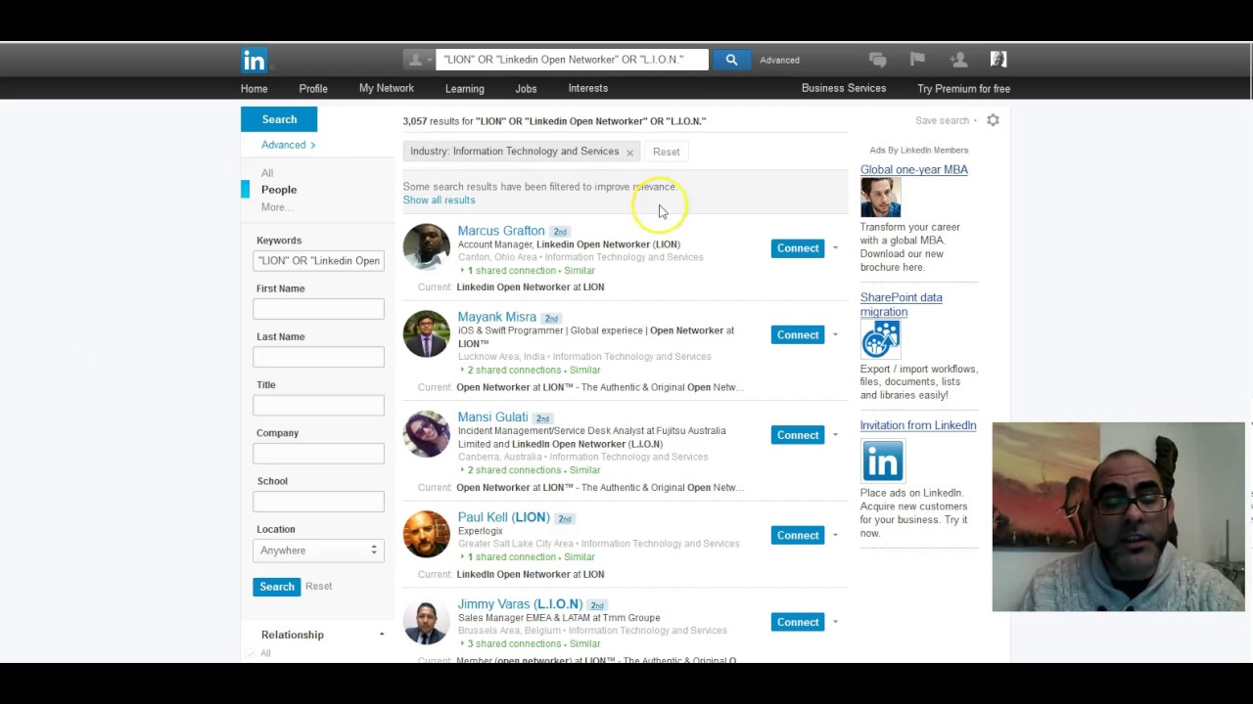Open the Learning menu
The image size is (1253, 704).
tap(465, 89)
